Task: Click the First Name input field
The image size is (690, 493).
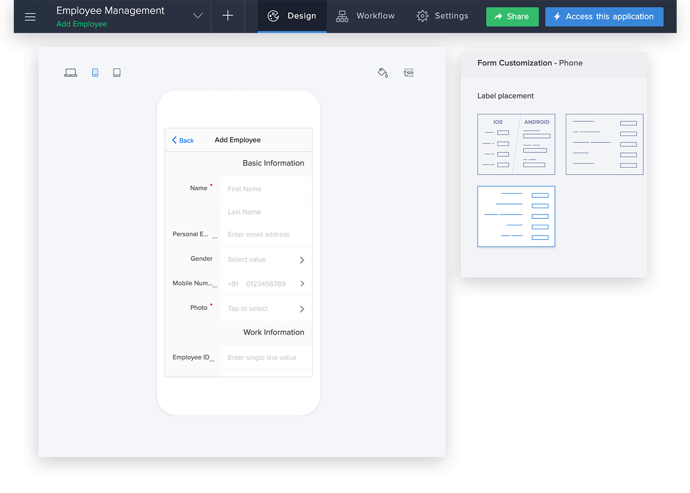Action: pos(266,189)
